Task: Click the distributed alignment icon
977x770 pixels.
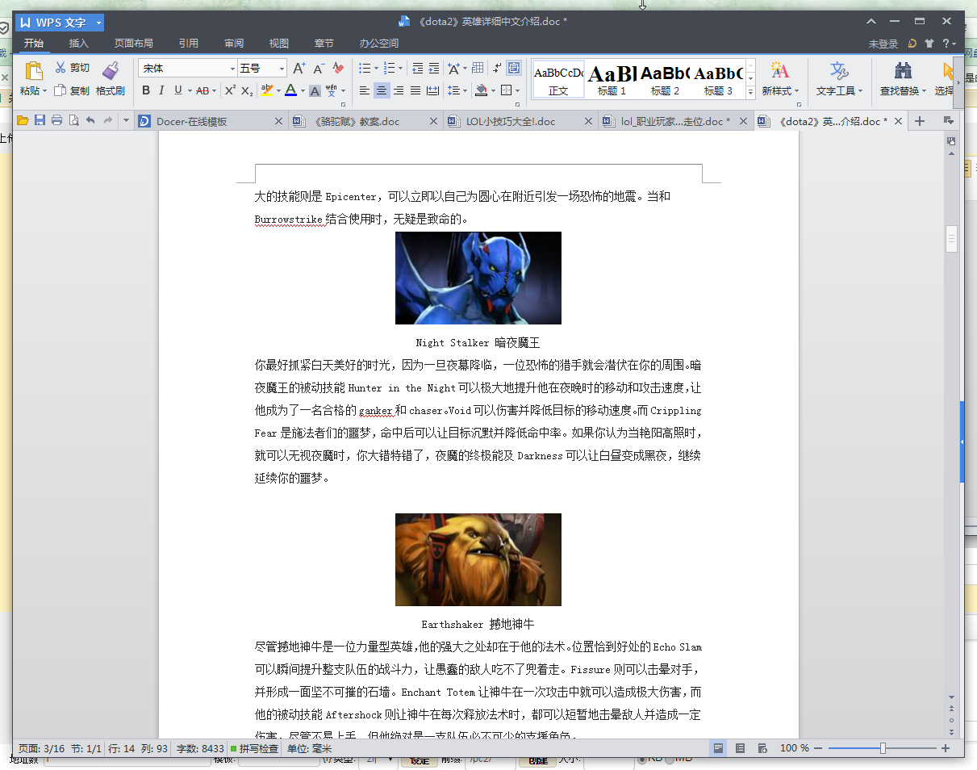Action: click(x=432, y=90)
